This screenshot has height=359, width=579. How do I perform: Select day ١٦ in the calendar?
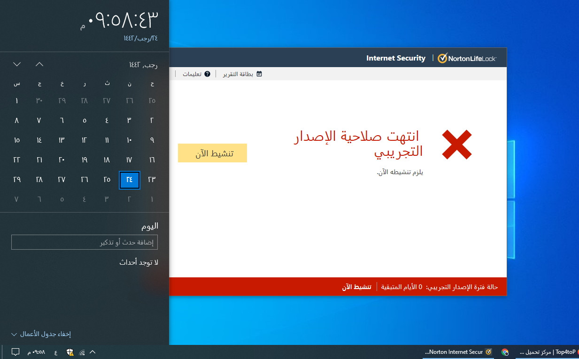point(152,160)
